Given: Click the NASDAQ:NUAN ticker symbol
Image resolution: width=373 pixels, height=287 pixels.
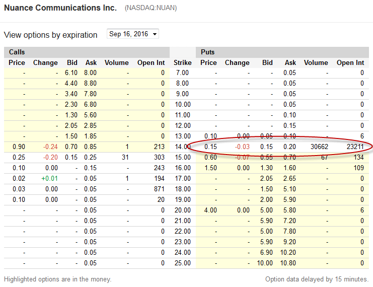Looking at the screenshot, I should tap(151, 8).
